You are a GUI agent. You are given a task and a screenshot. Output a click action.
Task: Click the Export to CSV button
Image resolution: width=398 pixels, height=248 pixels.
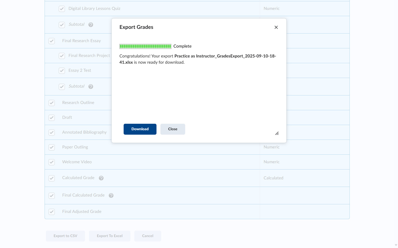click(65, 236)
